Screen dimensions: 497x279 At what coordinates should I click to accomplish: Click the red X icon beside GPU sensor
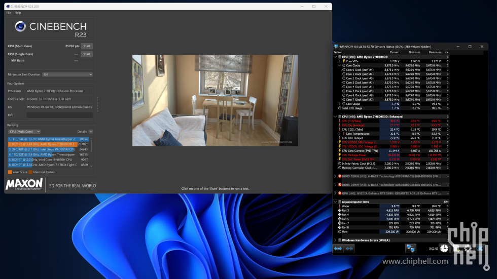pyautogui.click(x=340, y=193)
